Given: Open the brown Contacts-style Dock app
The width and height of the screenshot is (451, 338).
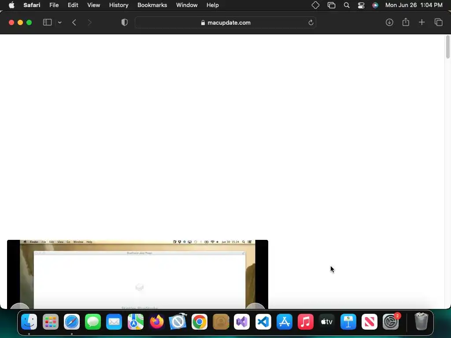Looking at the screenshot, I should pos(221,322).
